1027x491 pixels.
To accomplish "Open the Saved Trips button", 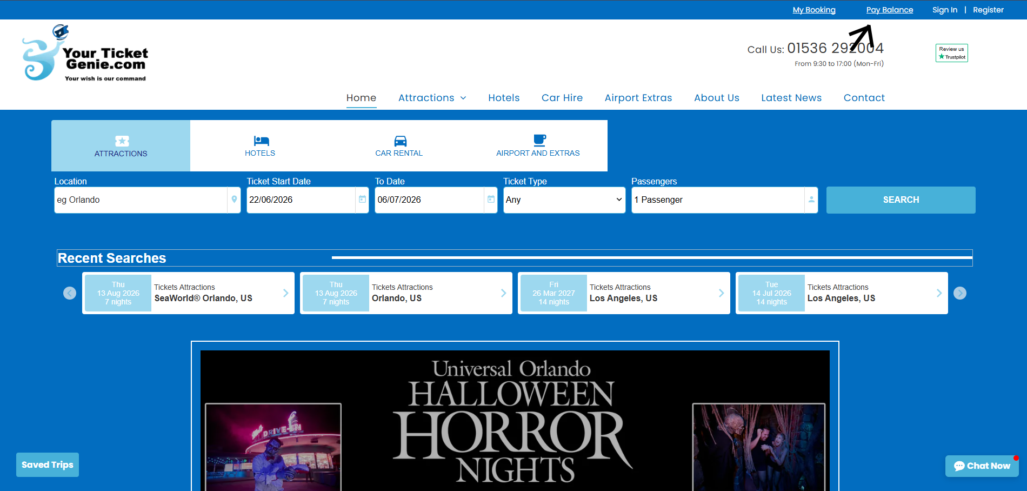I will (48, 465).
